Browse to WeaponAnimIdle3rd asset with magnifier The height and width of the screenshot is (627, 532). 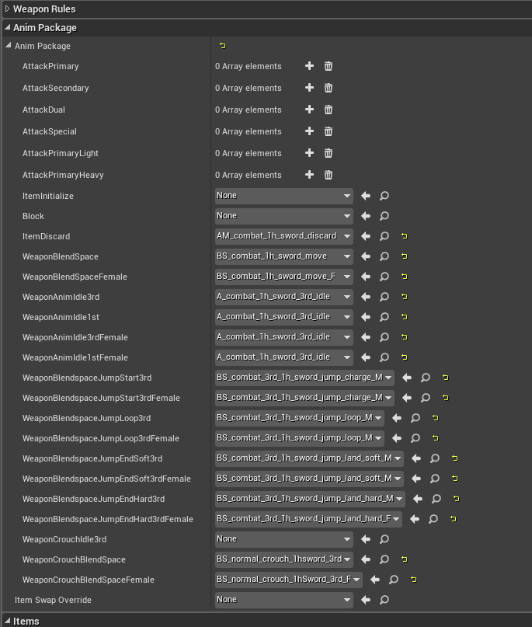coord(384,297)
